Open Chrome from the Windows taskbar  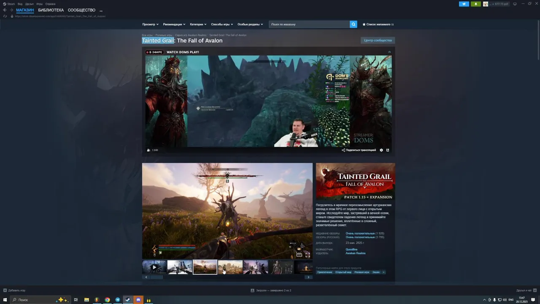[x=108, y=300]
